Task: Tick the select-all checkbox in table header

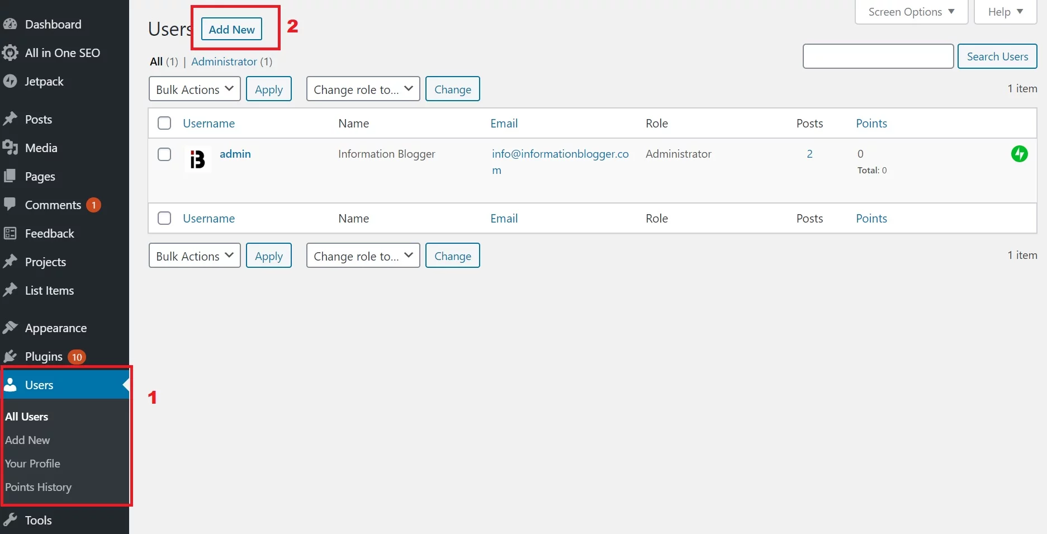Action: pyautogui.click(x=164, y=123)
